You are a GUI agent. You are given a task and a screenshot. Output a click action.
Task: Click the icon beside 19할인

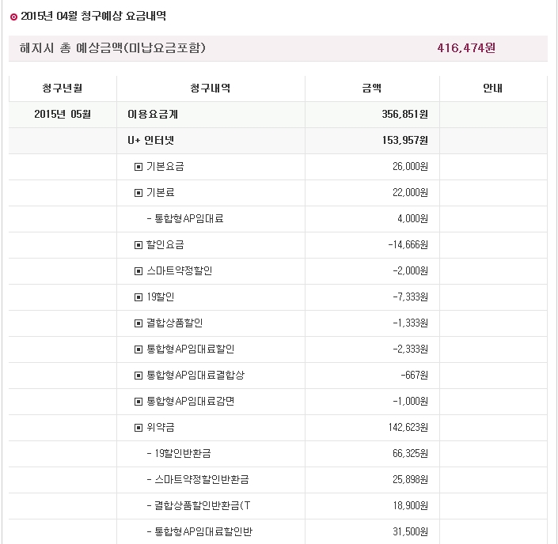139,297
